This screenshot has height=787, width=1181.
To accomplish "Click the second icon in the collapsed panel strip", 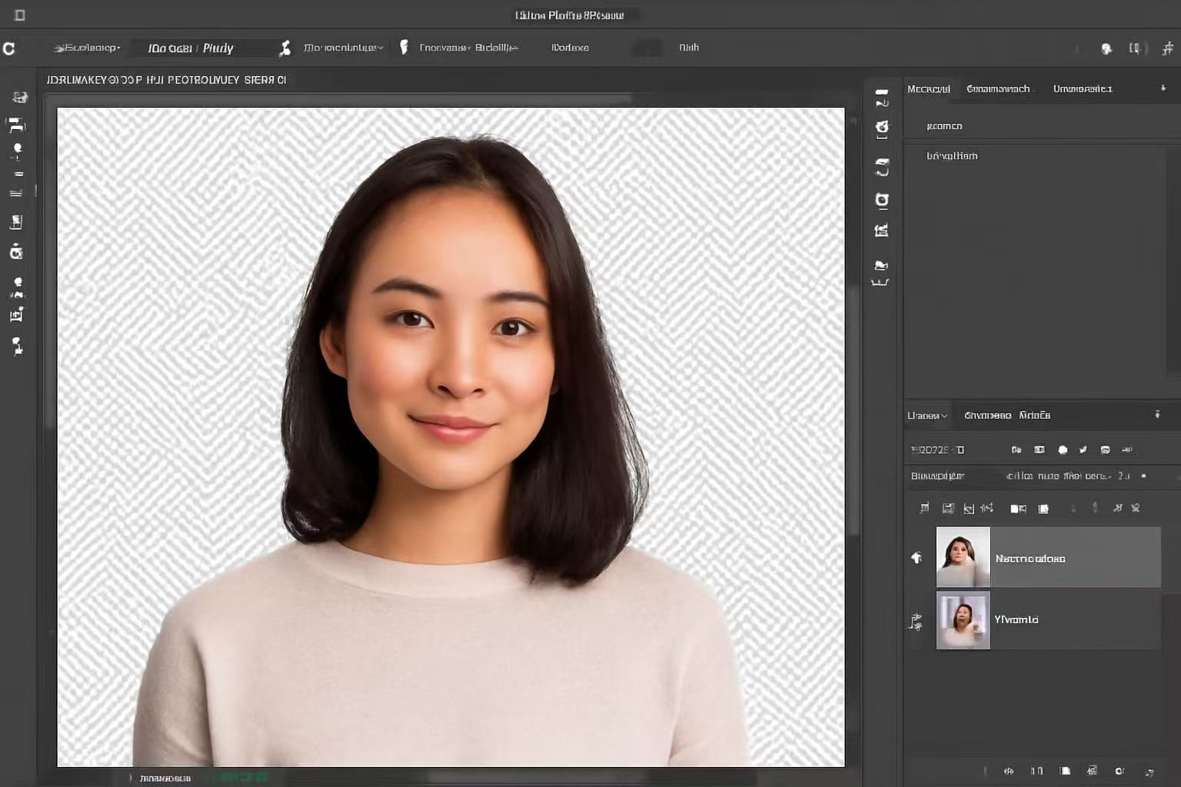I will pos(882,128).
